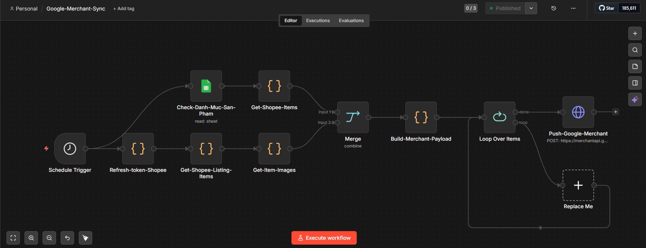
Task: Expand the Published dropdown arrow
Action: tap(531, 8)
